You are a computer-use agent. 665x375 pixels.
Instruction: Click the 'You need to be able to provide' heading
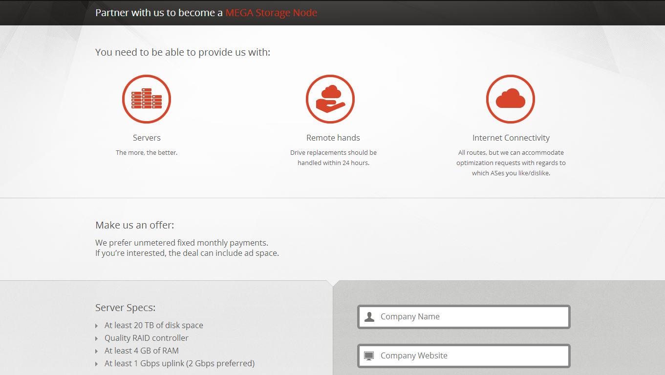tap(182, 52)
